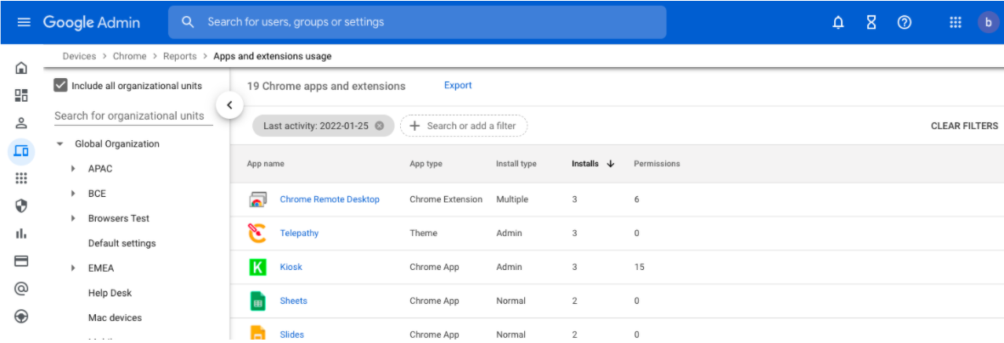1004x343 pixels.
Task: Click the notifications bell icon
Action: pos(838,23)
